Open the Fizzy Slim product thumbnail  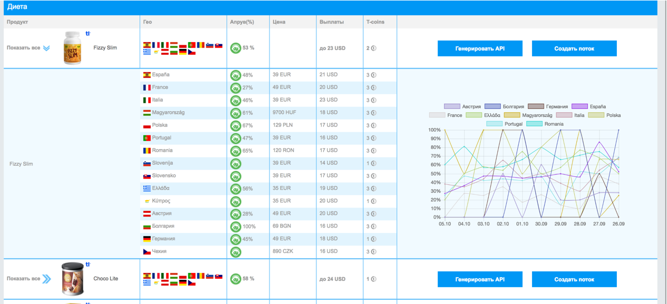point(73,48)
